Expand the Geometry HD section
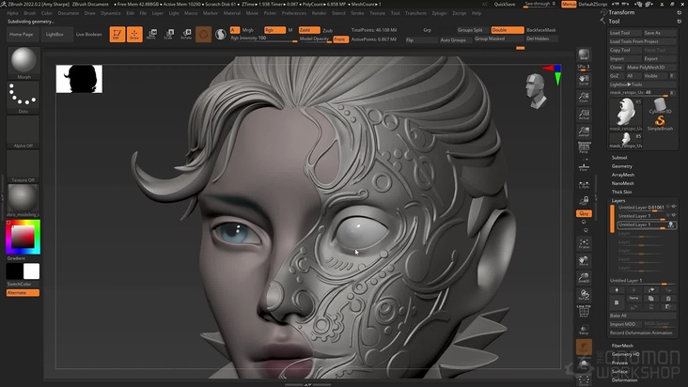The width and height of the screenshot is (688, 387). click(625, 354)
